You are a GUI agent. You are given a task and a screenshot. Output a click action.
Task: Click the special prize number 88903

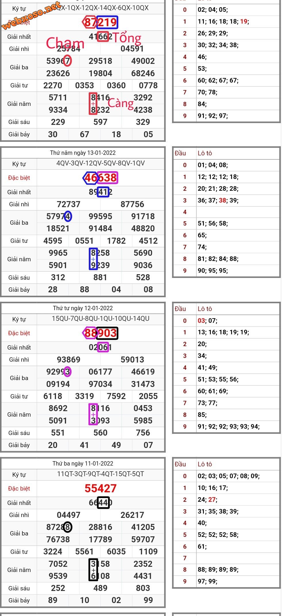(x=101, y=333)
